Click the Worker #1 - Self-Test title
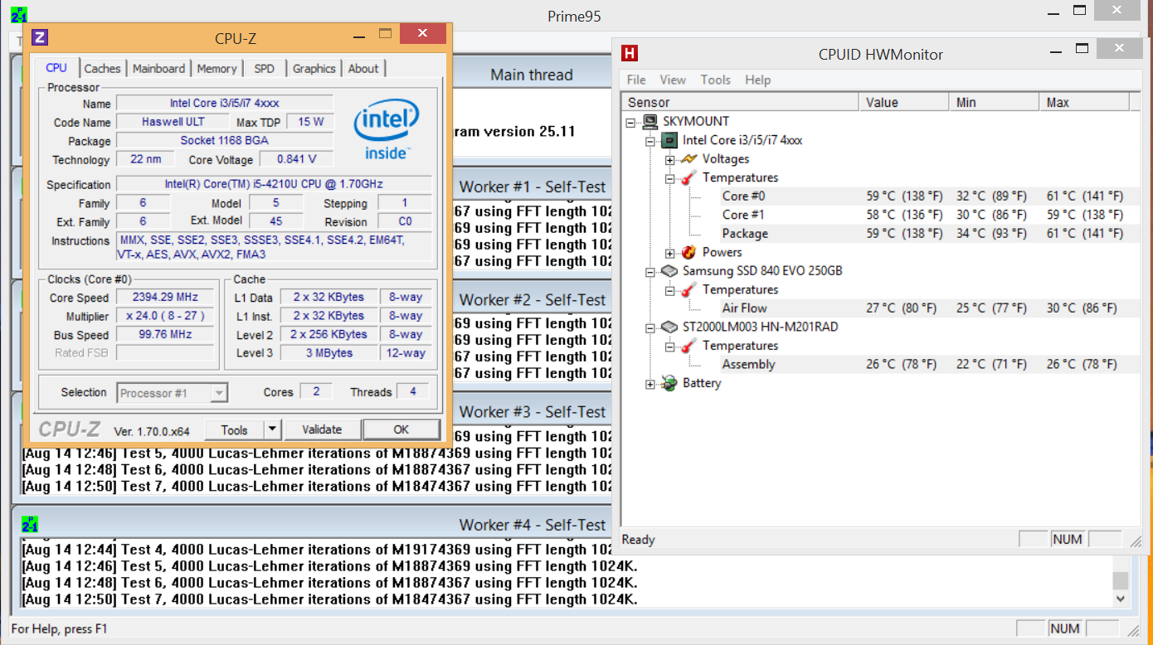Viewport: 1153px width, 645px height. [x=533, y=187]
